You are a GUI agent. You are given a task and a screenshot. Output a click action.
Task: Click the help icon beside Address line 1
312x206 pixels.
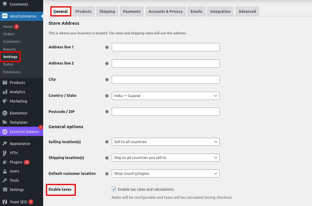click(107, 47)
